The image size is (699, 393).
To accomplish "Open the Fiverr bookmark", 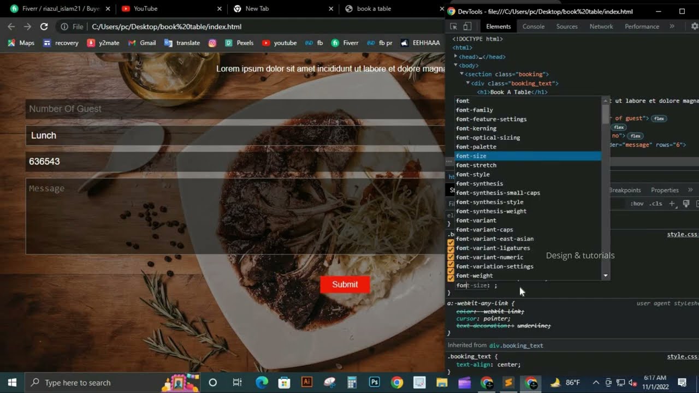I will (x=345, y=43).
